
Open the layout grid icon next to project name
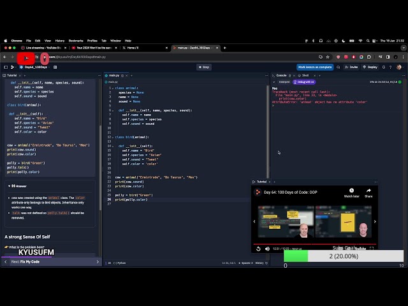[55, 67]
